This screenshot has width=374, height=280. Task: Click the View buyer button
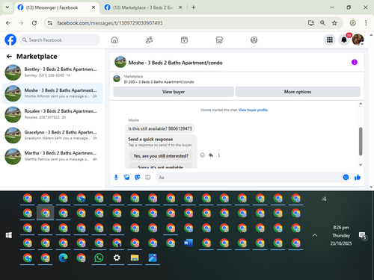(x=174, y=92)
